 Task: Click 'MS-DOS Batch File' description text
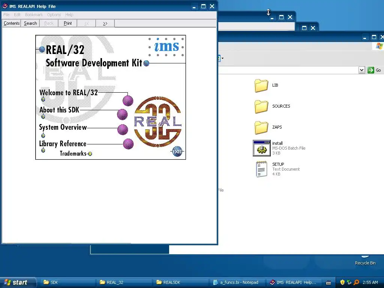289,148
